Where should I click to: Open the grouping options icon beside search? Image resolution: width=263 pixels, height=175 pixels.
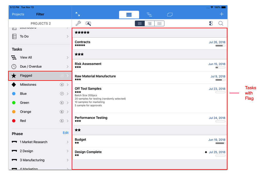[211, 24]
